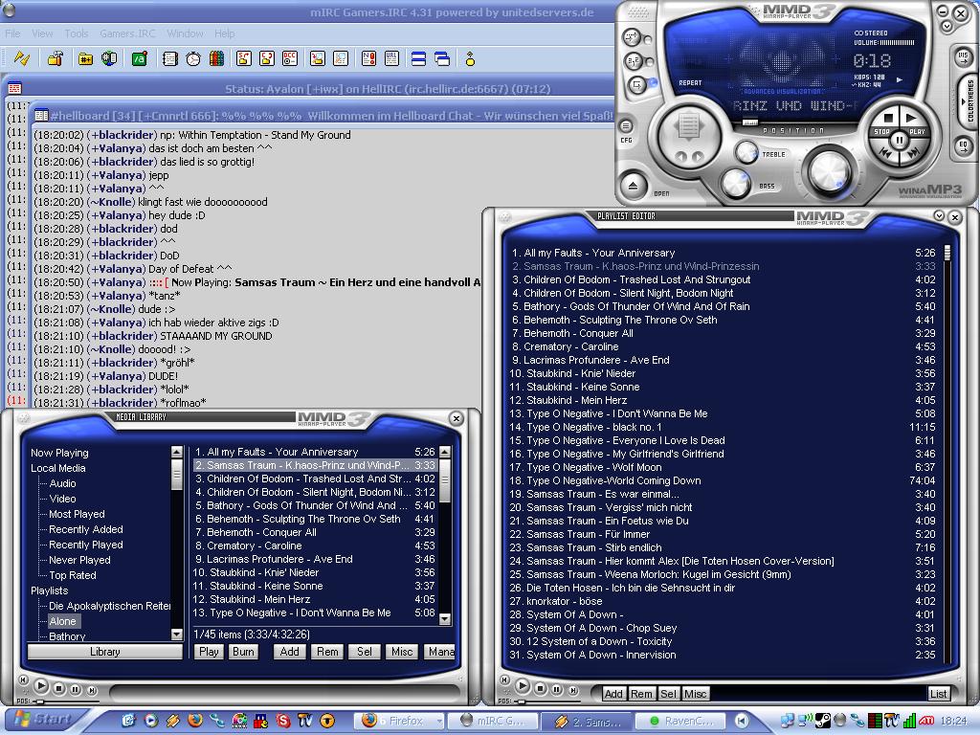
Task: Expand the Colorthemes side drawer
Action: point(969,100)
